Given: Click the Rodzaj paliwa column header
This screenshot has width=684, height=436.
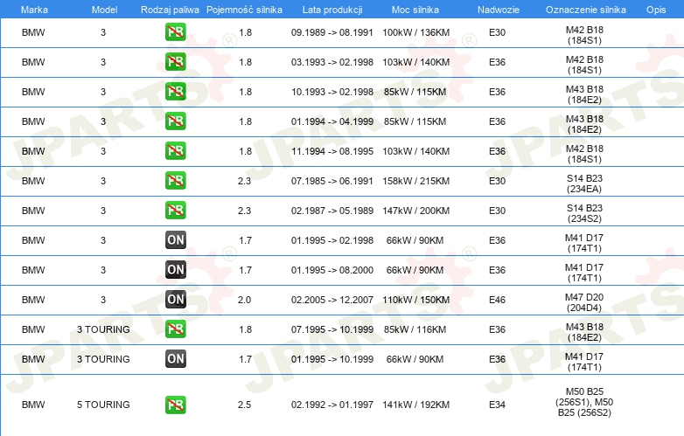Looking at the screenshot, I should point(170,10).
